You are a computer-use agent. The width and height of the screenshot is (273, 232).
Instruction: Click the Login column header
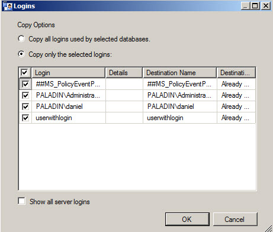point(68,73)
